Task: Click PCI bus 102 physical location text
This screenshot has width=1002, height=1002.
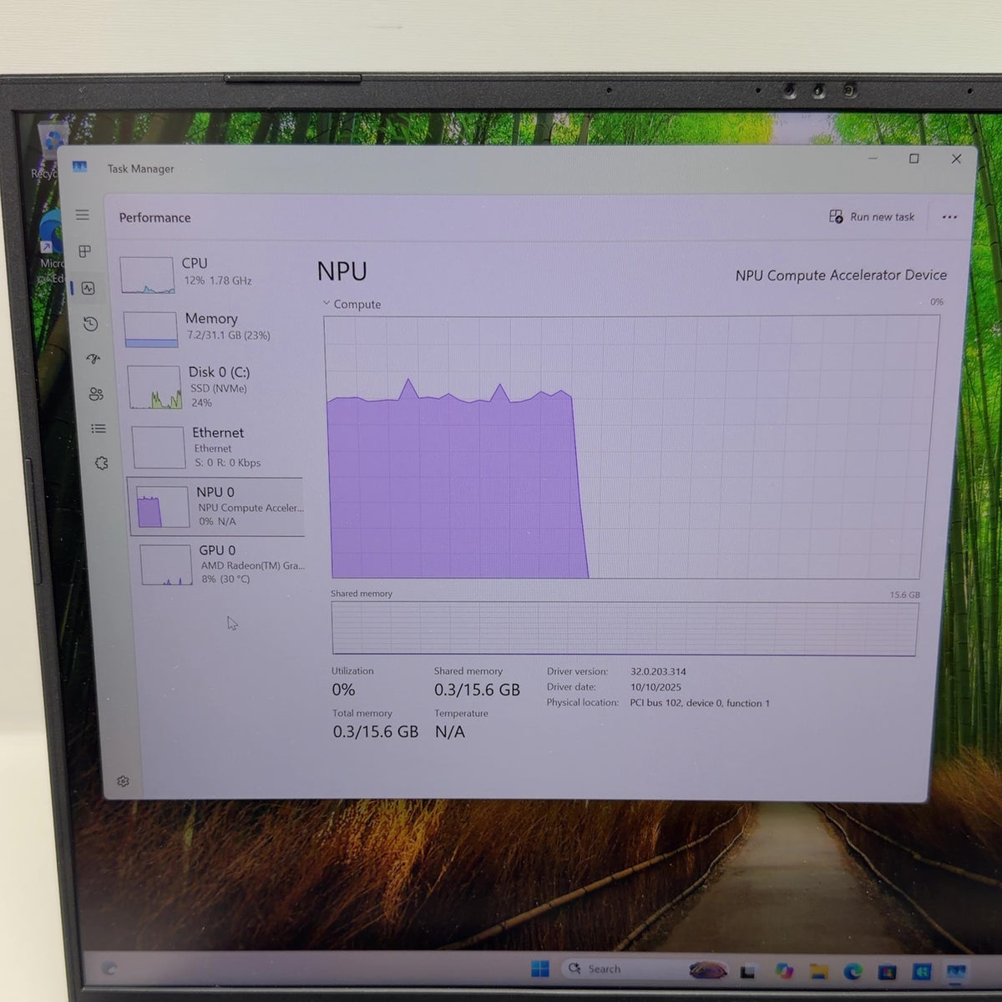Action: coord(700,703)
